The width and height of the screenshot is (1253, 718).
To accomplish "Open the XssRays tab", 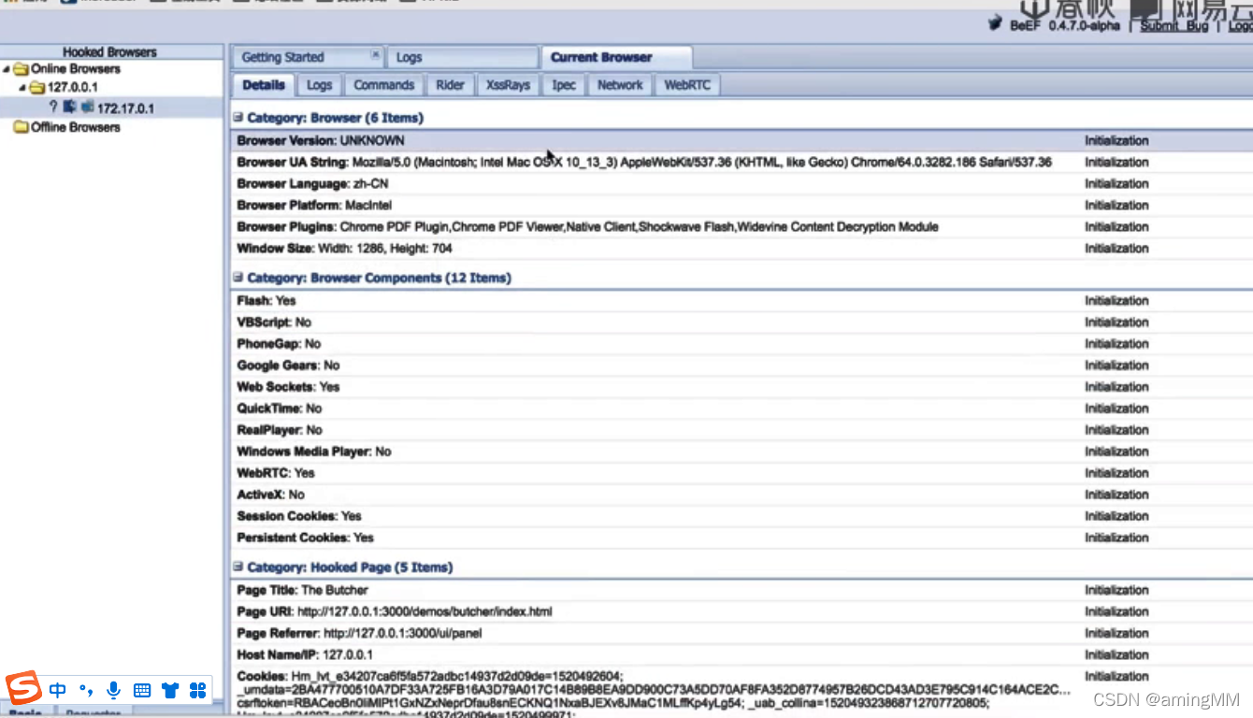I will pos(508,85).
